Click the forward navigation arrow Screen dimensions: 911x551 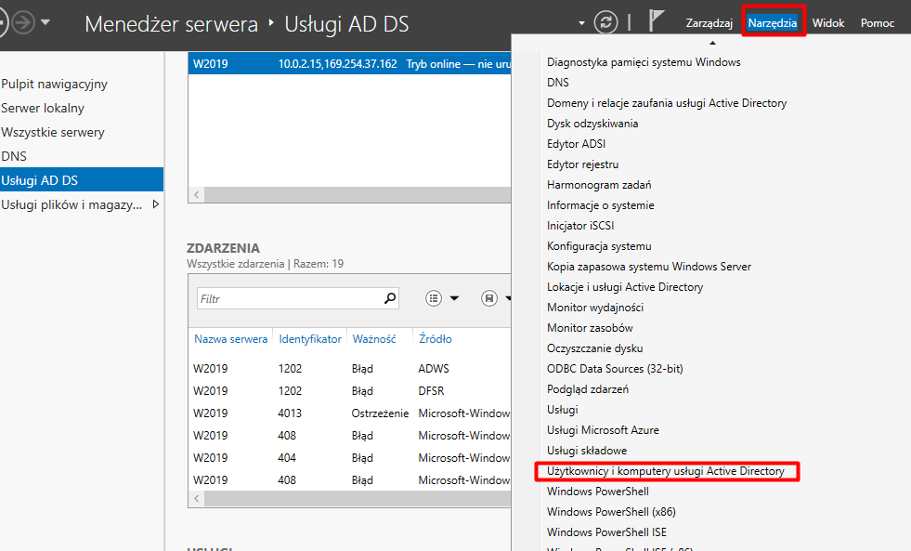pos(20,22)
